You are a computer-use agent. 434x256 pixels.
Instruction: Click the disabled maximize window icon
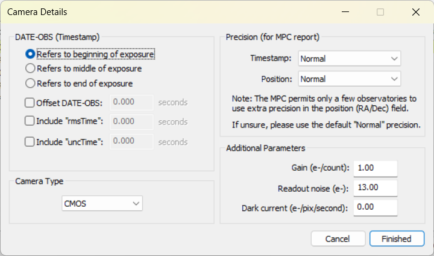[380, 12]
